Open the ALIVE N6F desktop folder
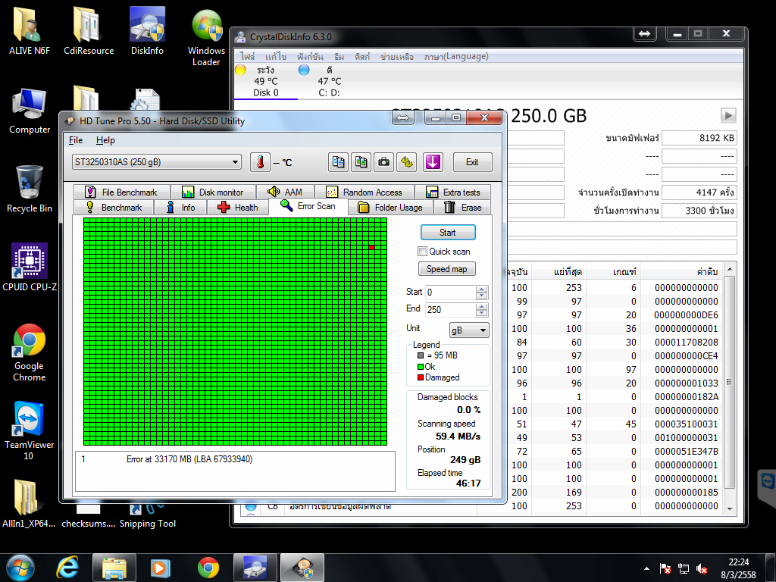The image size is (776, 582). click(30, 31)
